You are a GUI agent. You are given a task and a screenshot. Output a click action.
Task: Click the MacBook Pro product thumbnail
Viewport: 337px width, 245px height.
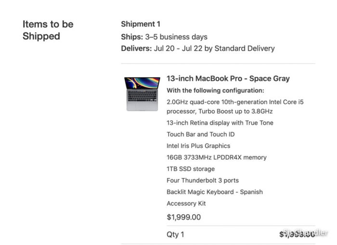(x=142, y=94)
